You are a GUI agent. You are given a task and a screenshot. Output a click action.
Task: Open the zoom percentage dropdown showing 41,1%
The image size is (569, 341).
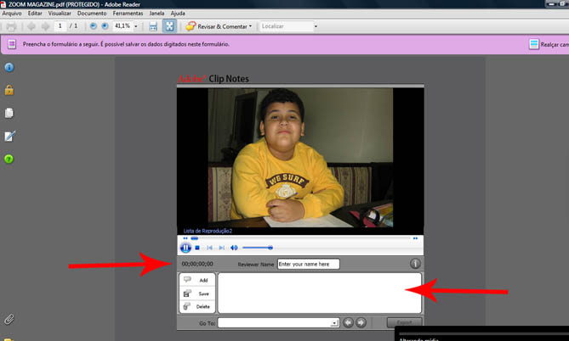[135, 26]
